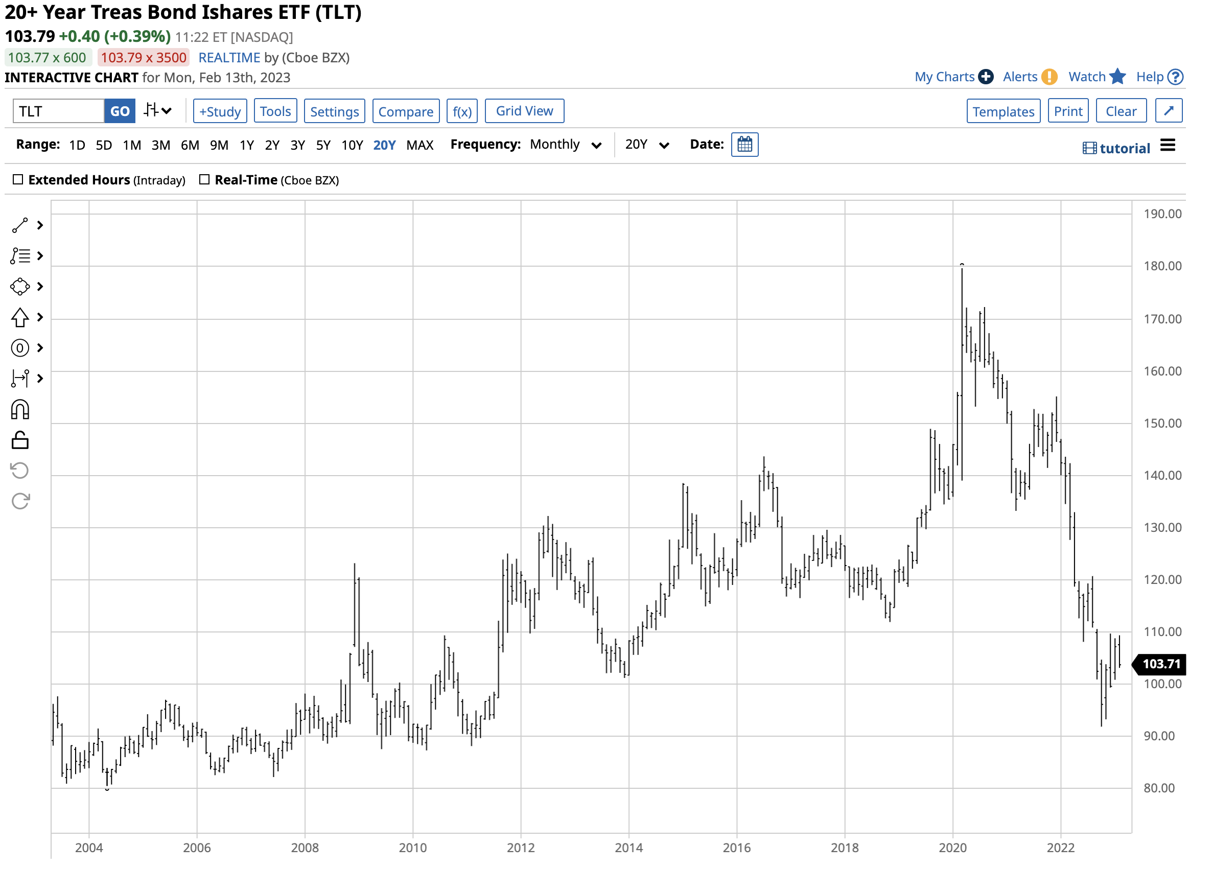Image resolution: width=1212 pixels, height=892 pixels.
Task: Select the trend line drawing tool
Action: 20,225
